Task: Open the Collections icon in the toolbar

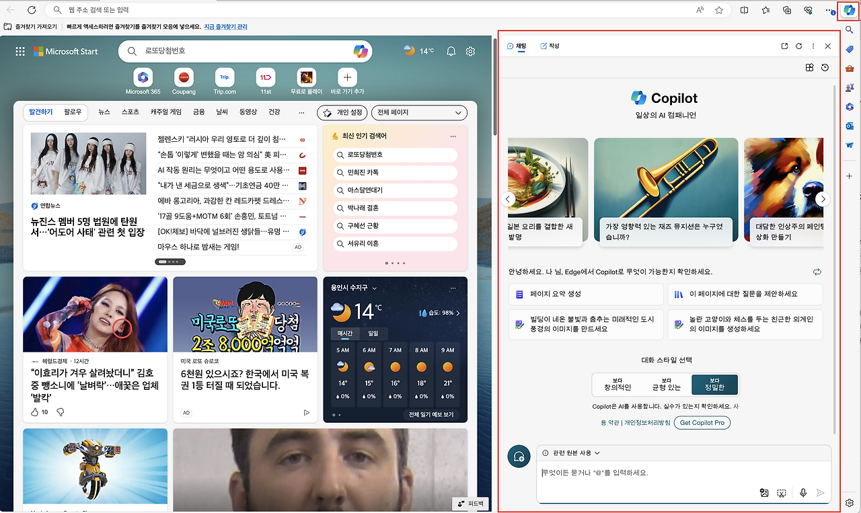Action: point(788,10)
